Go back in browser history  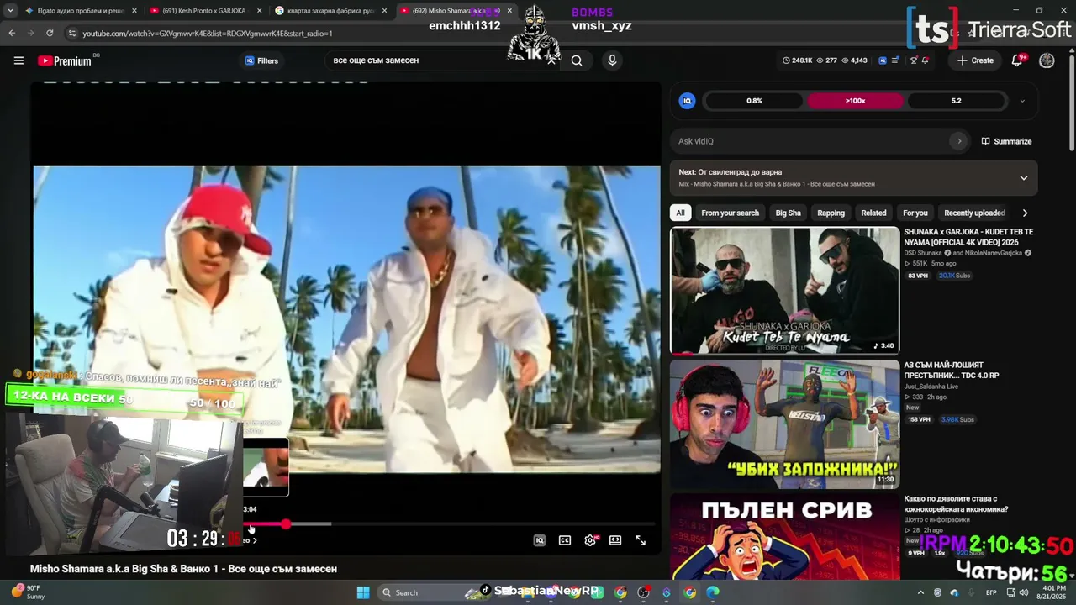click(x=12, y=33)
